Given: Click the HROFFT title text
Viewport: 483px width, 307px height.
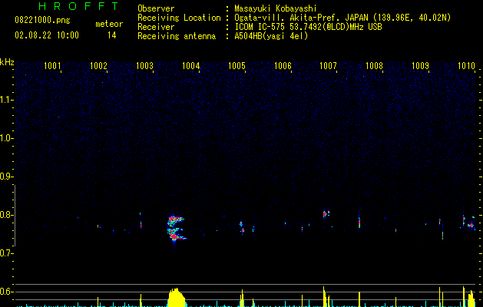Looking at the screenshot, I should [79, 6].
